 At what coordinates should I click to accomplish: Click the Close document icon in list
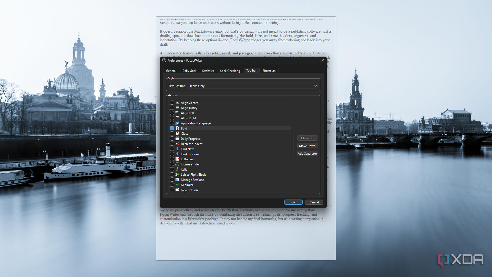(x=177, y=133)
